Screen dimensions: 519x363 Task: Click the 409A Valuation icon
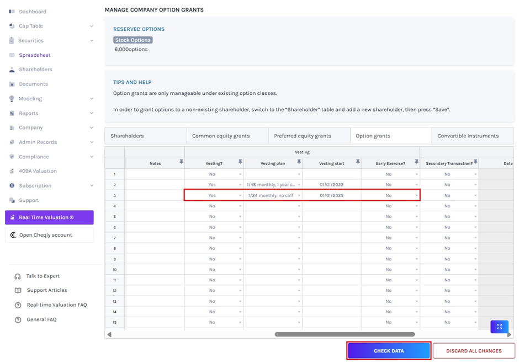pos(12,171)
